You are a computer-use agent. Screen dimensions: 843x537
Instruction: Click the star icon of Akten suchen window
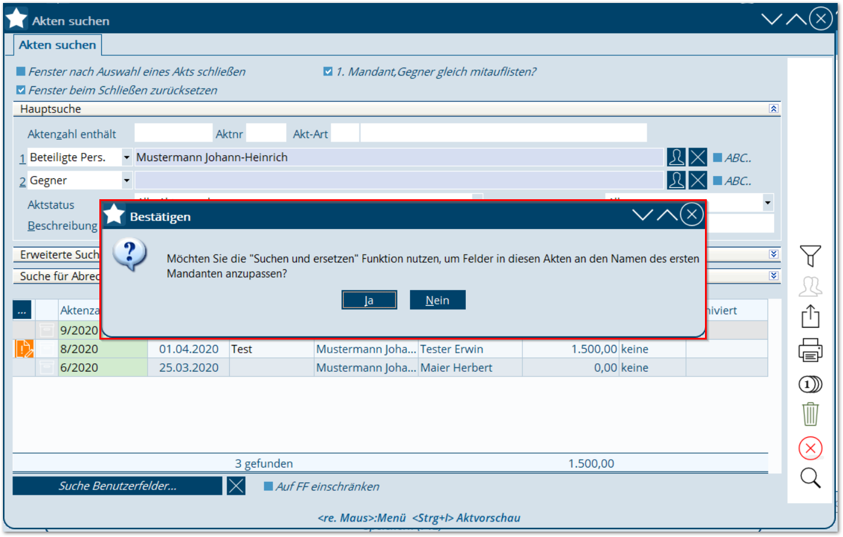[x=16, y=19]
